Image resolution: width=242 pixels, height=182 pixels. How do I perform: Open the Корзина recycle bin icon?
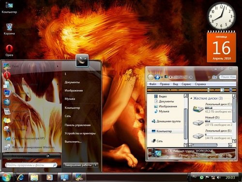pos(9,29)
